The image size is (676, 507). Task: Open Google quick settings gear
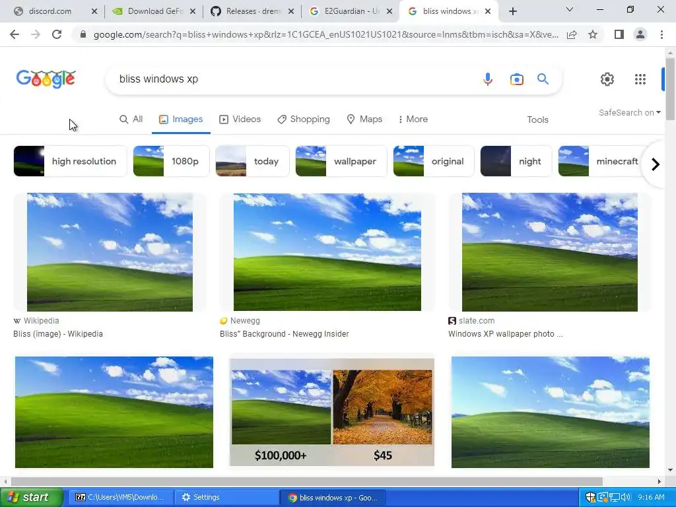(607, 79)
